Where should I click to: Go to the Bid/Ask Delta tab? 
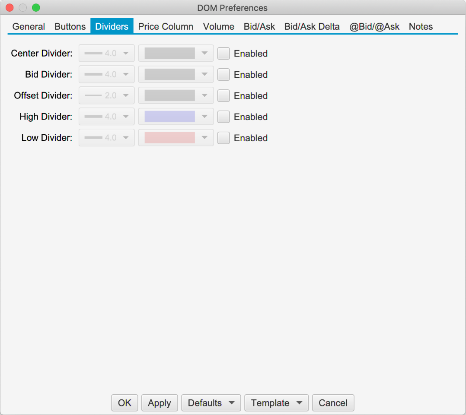312,26
